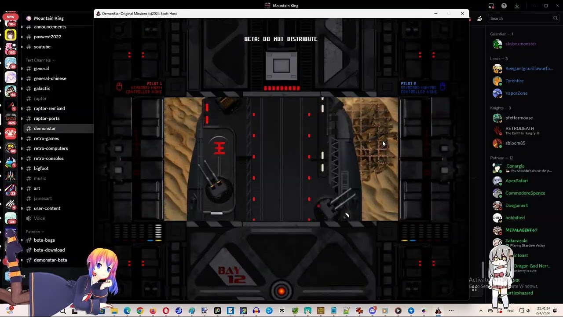Open the server icon with 50 badge

pyautogui.click(x=11, y=147)
